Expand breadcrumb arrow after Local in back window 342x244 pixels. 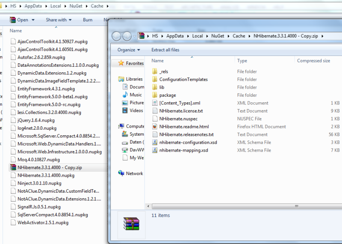click(65, 6)
